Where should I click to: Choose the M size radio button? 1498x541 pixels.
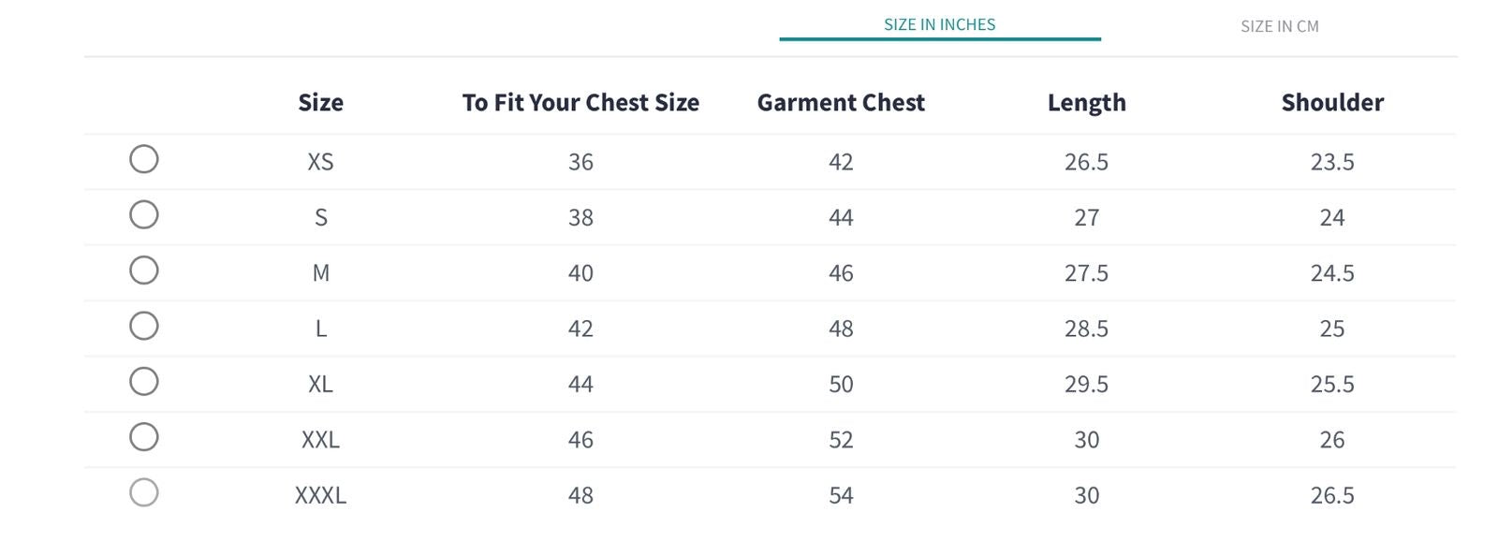pyautogui.click(x=143, y=270)
